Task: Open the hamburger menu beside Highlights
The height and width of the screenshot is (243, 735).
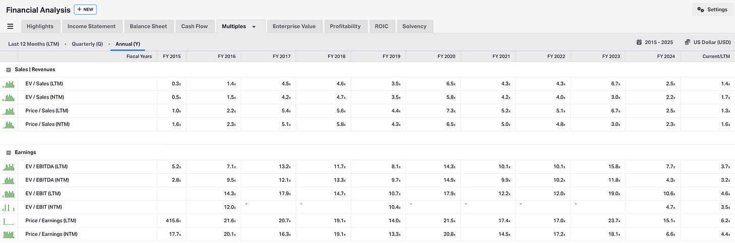Action: point(10,26)
